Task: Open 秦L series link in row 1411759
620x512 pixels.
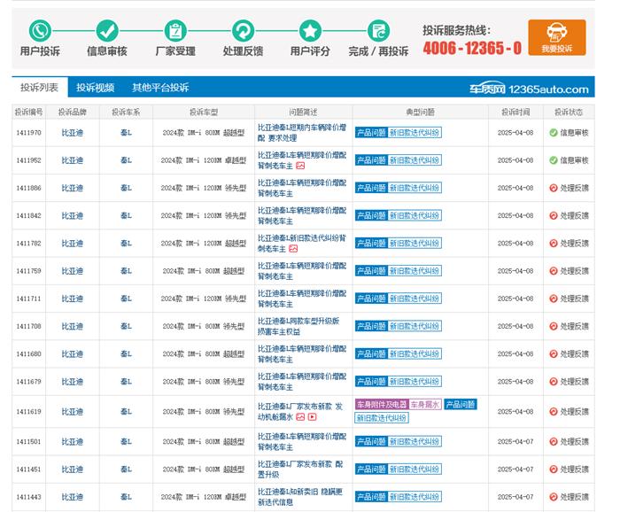Action: pos(126,271)
